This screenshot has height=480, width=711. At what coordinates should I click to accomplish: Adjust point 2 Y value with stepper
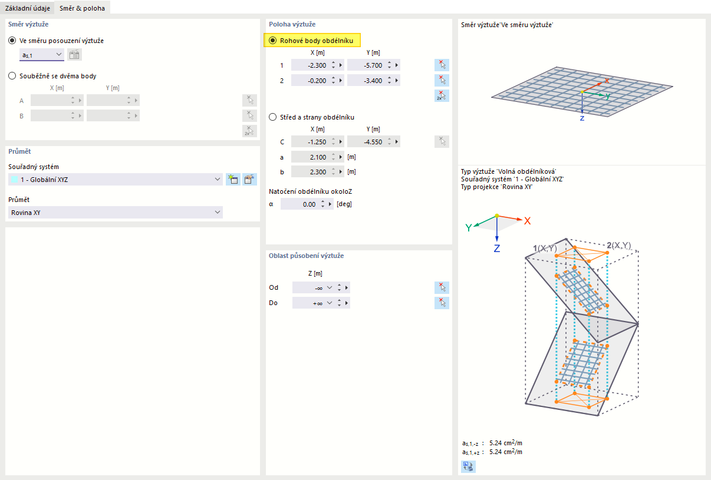click(389, 81)
